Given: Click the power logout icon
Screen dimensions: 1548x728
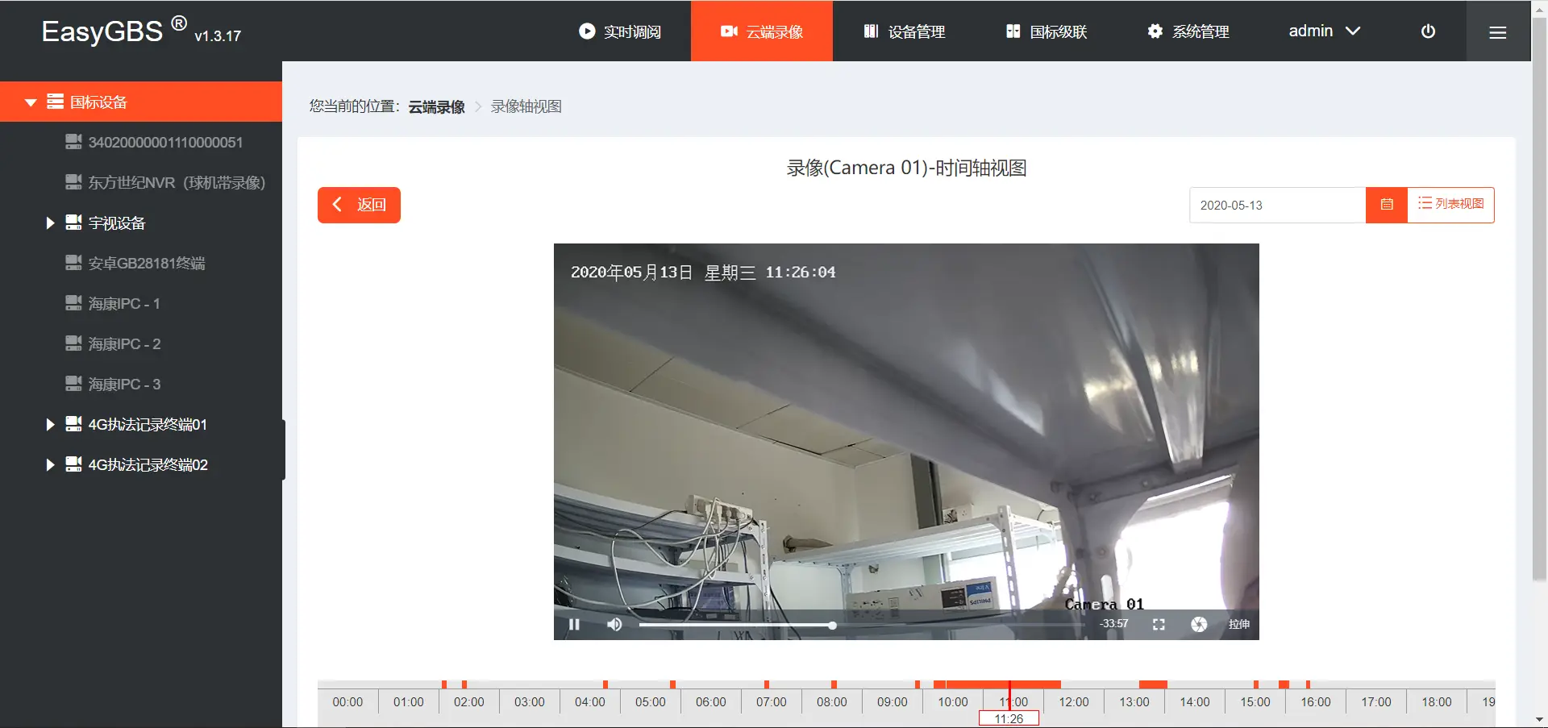Looking at the screenshot, I should [1428, 31].
